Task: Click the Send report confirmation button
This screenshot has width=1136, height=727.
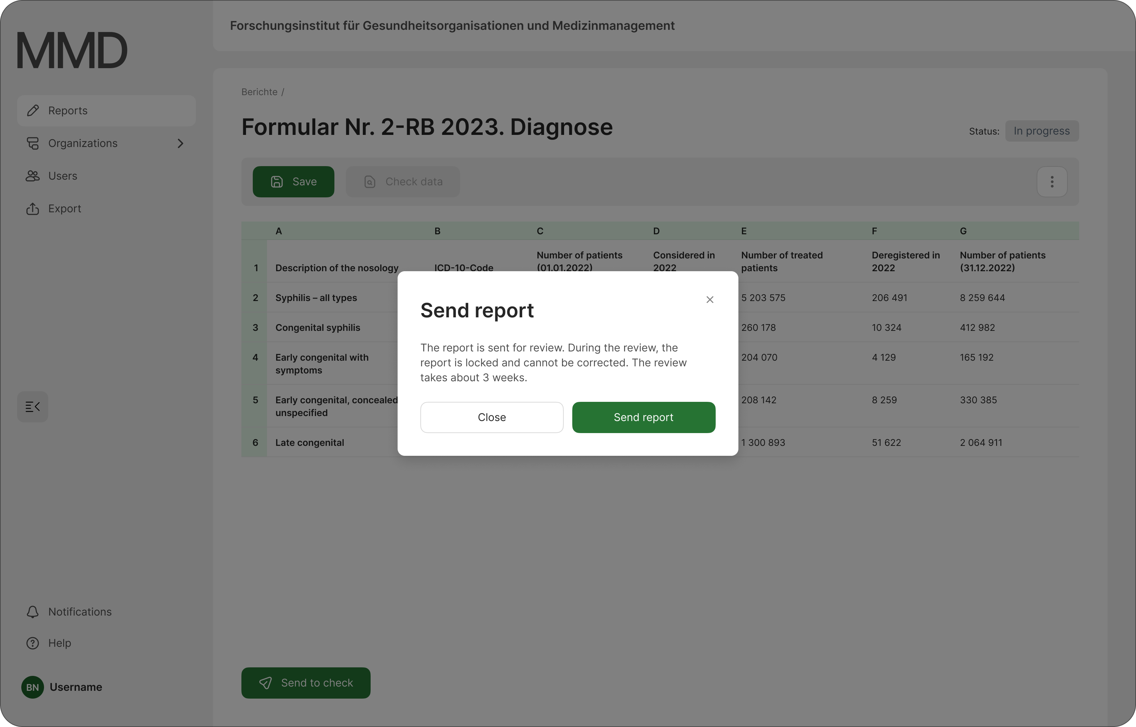Action: click(643, 417)
